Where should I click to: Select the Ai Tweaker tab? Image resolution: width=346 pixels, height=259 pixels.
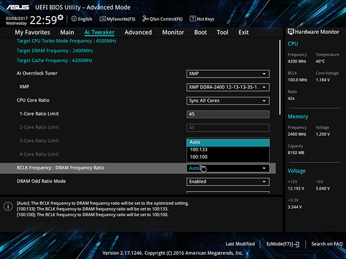click(99, 32)
